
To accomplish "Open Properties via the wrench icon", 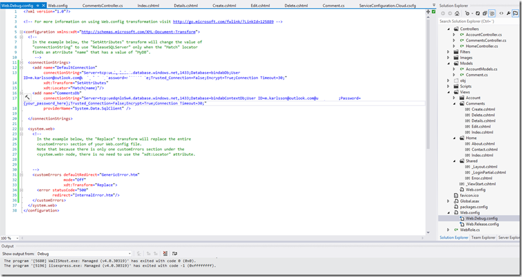I will pyautogui.click(x=508, y=13).
